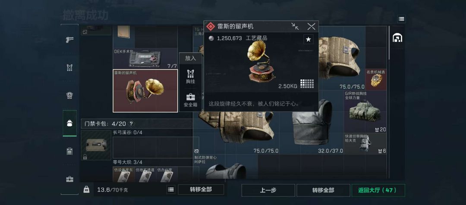Click 上一步 button
The height and width of the screenshot is (205, 466).
268,190
